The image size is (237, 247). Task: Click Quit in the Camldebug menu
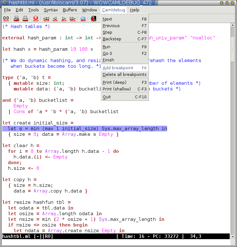pos(107,97)
